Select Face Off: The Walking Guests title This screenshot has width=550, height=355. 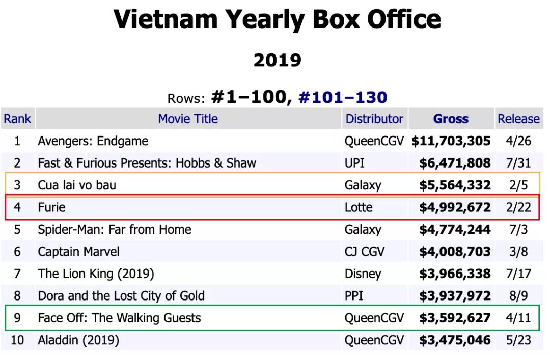(x=119, y=318)
